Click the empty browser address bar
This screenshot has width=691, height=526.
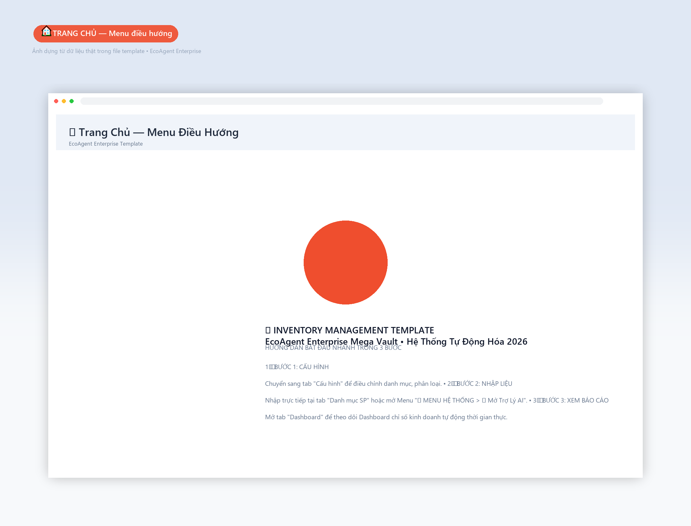pos(342,101)
